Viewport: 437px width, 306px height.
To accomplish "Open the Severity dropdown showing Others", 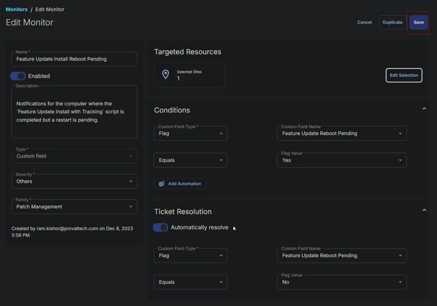I will point(74,181).
